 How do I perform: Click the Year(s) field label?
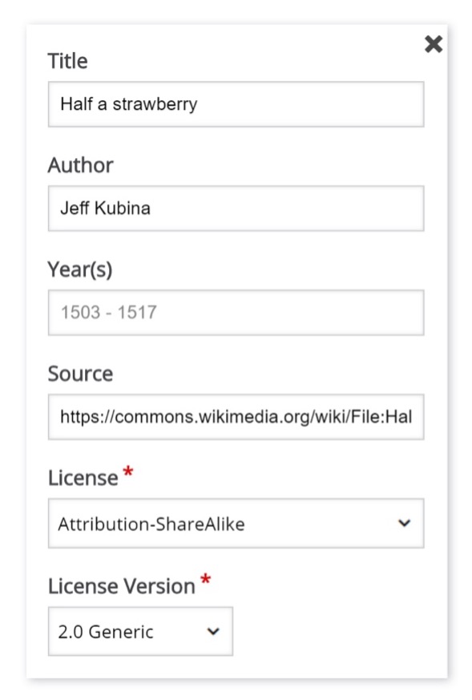(80, 269)
